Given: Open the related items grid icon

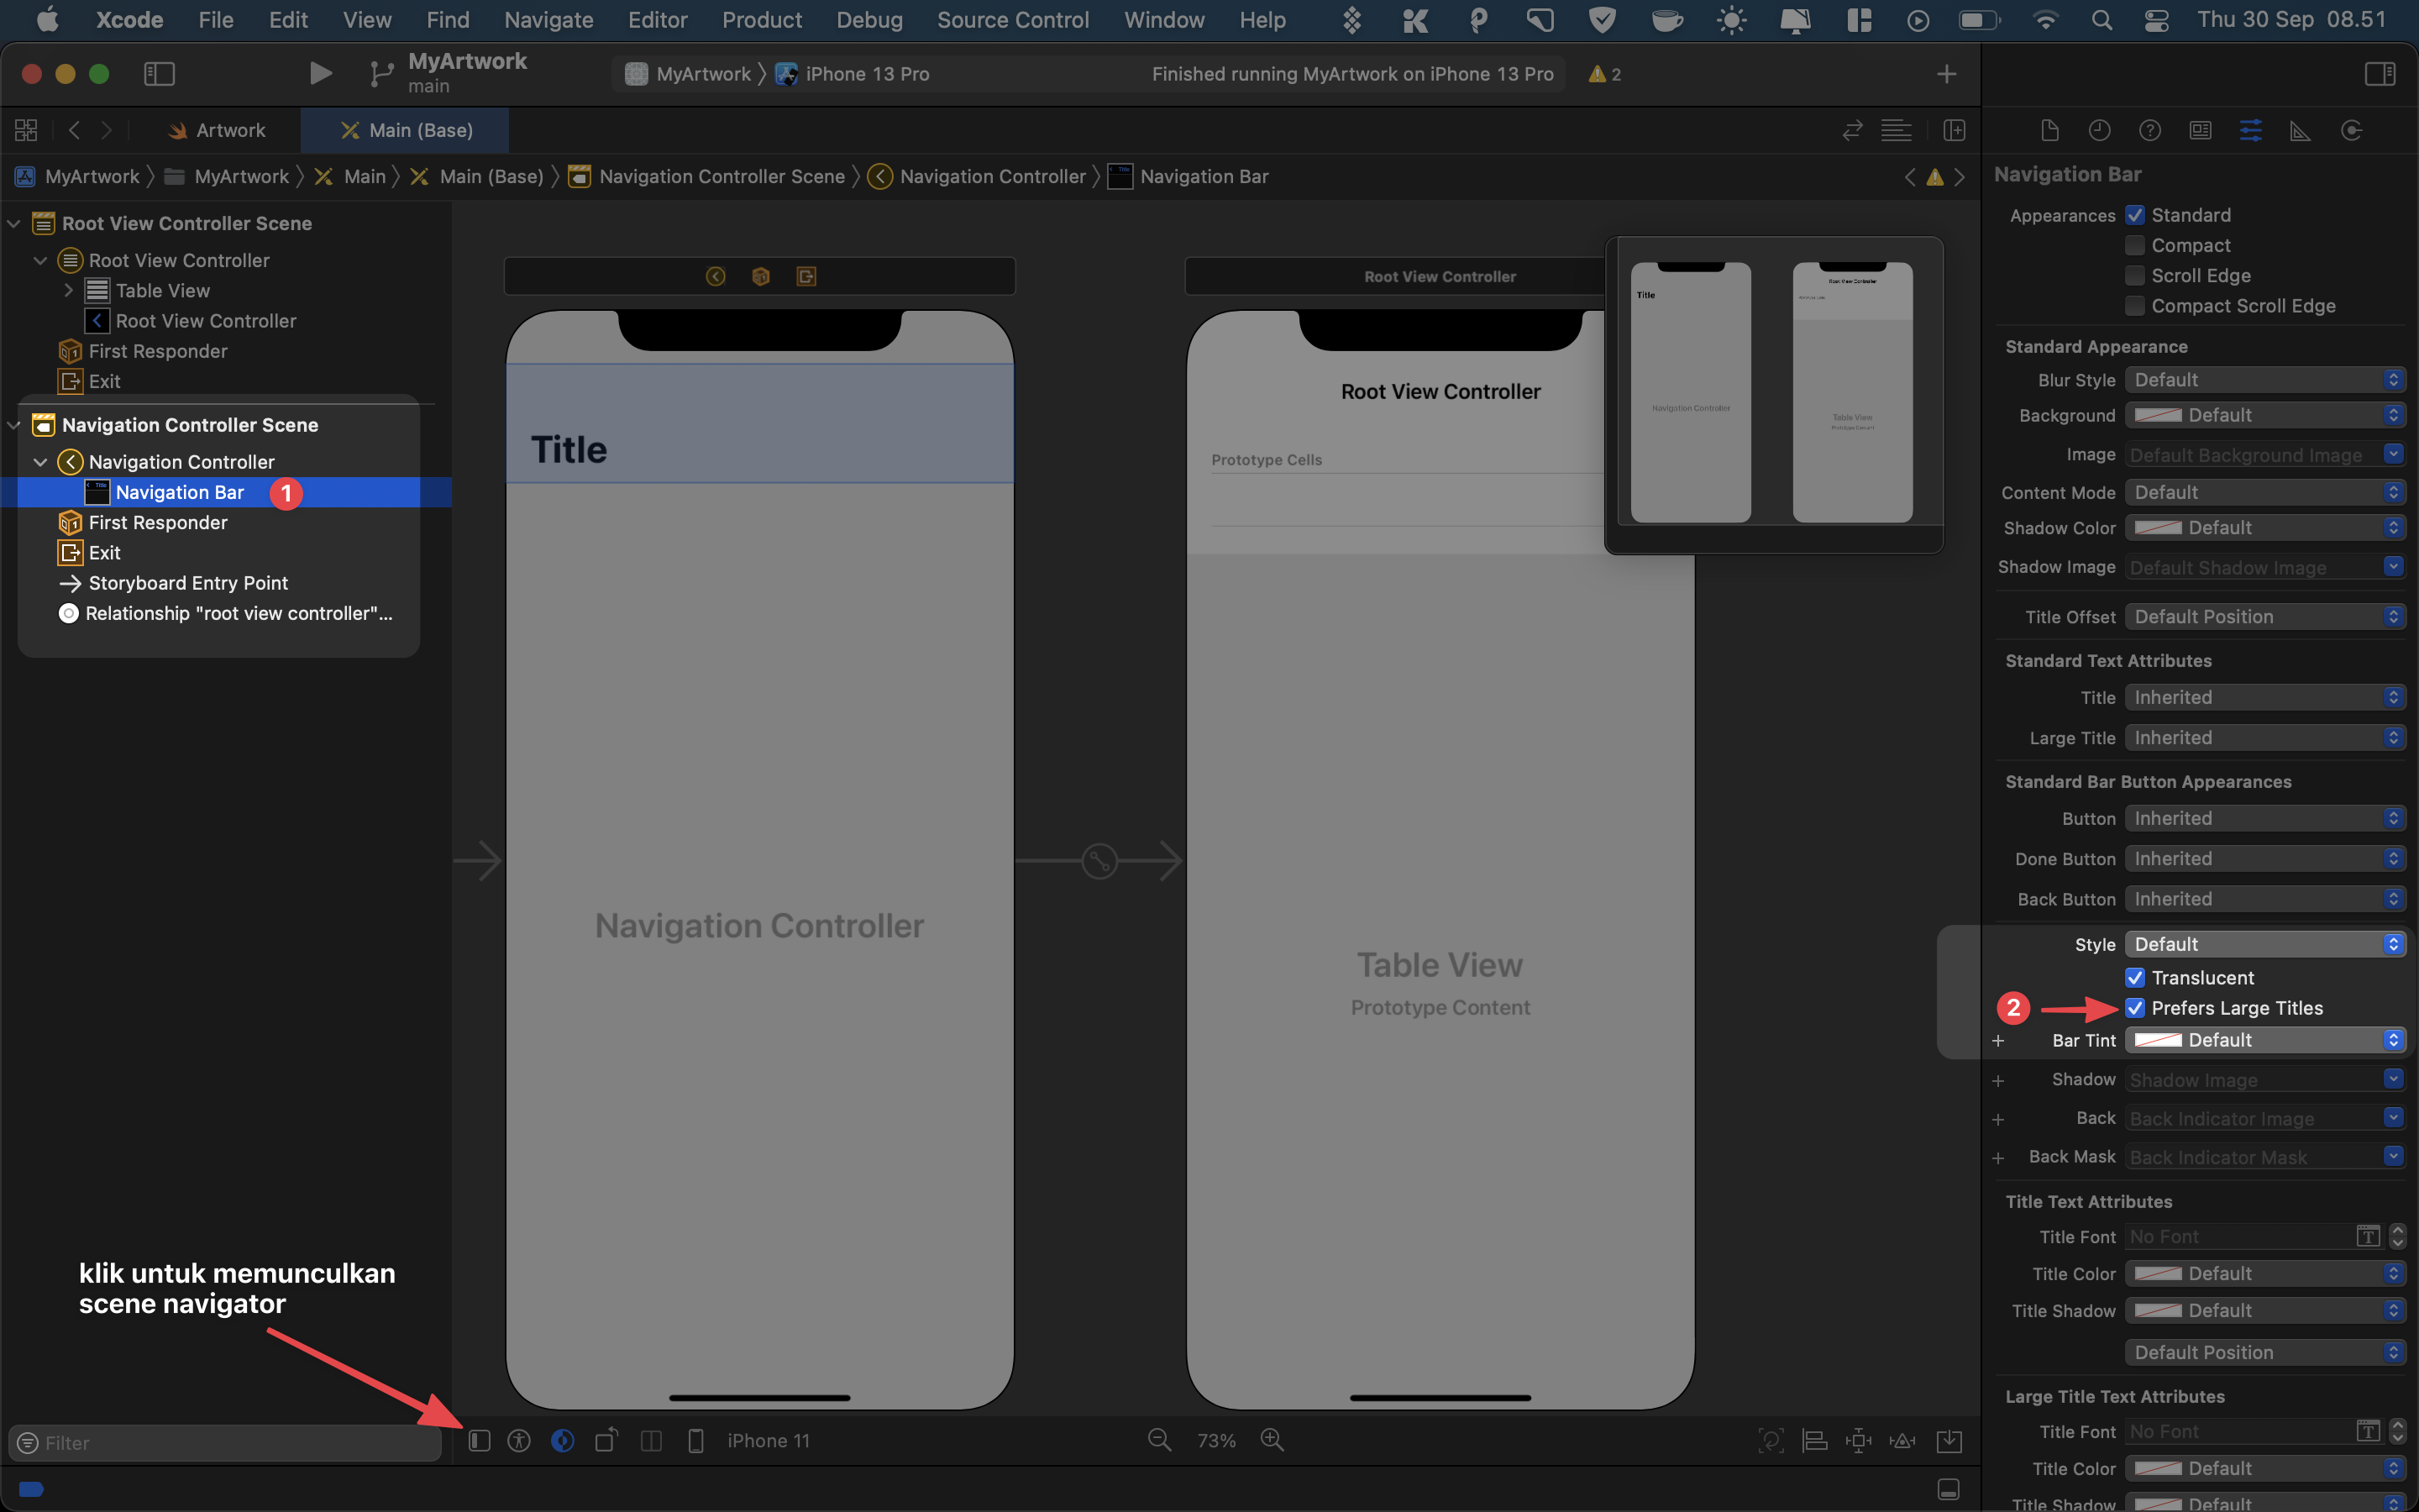Looking at the screenshot, I should tap(26, 130).
